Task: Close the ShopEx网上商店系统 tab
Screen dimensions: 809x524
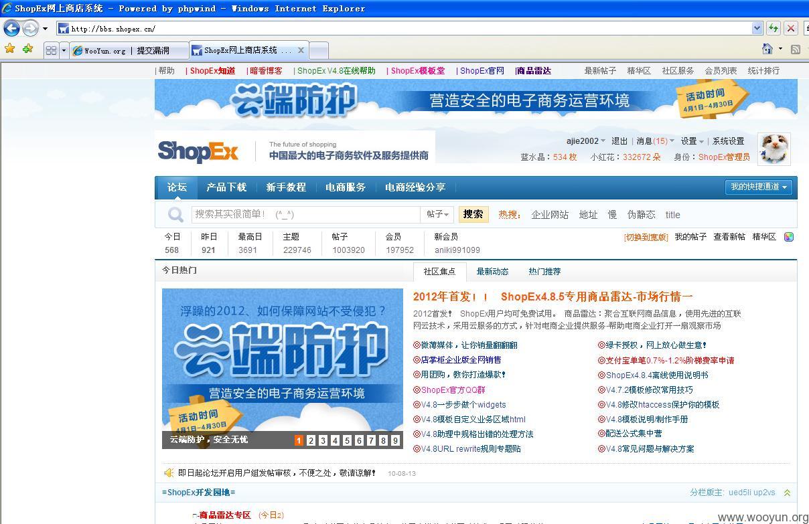Action: 301,50
